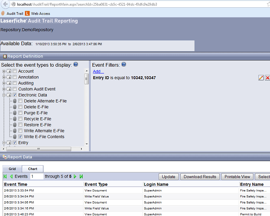Click the Write E-File Contents event icon
This screenshot has width=270, height=216.
pos(15,137)
